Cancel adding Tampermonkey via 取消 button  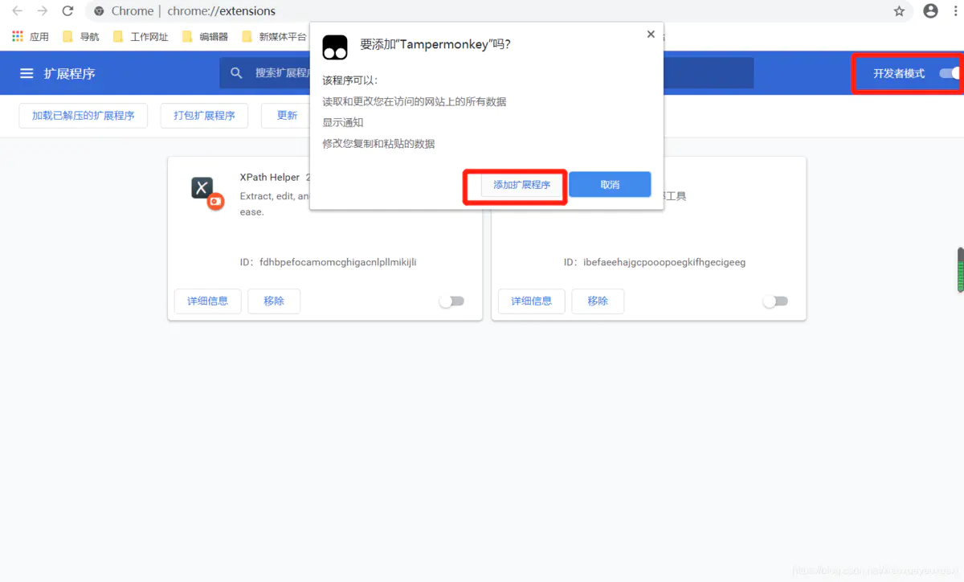[609, 184]
